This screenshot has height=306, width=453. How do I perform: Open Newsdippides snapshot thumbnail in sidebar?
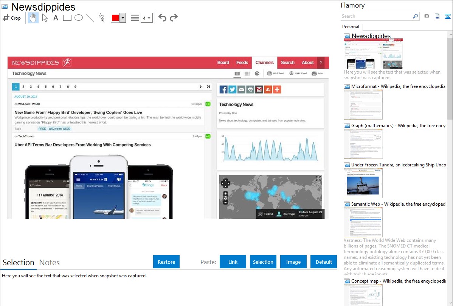(373, 54)
